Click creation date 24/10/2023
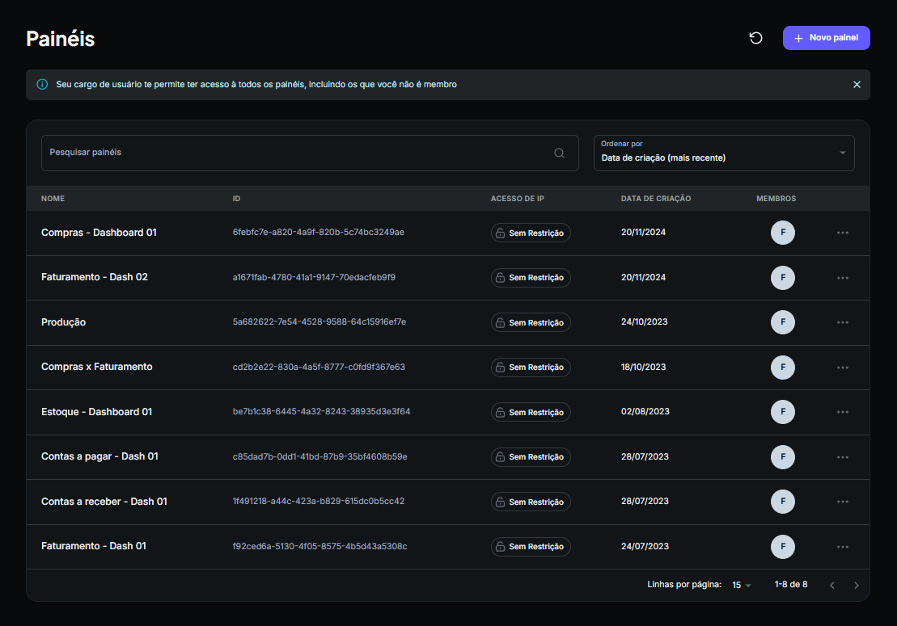 [644, 321]
